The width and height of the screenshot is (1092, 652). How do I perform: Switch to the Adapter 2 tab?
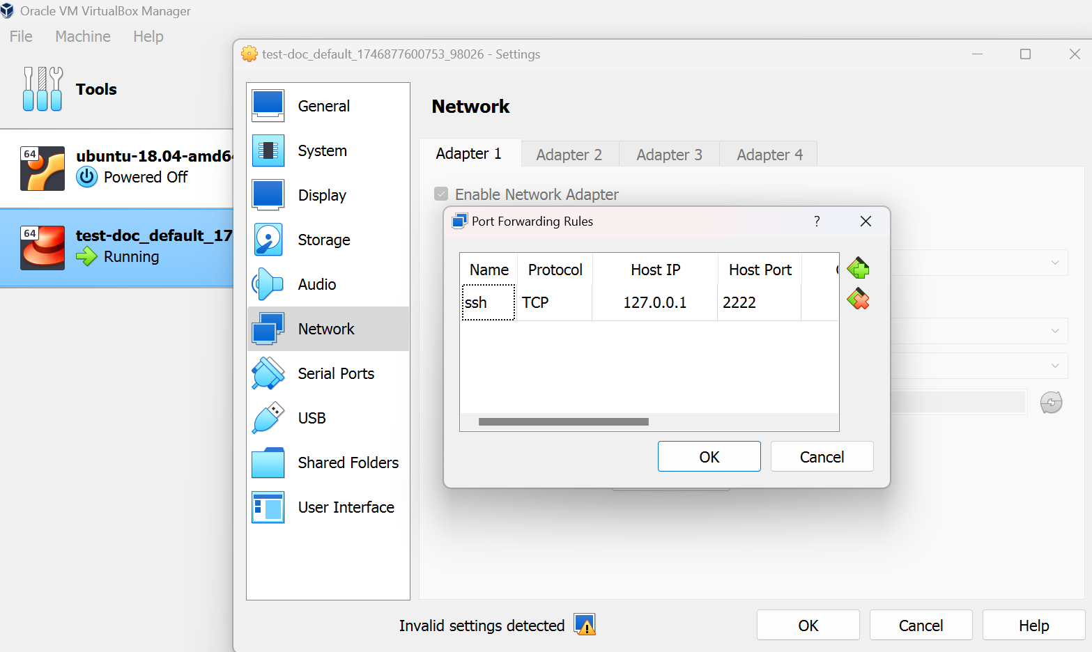pos(569,155)
